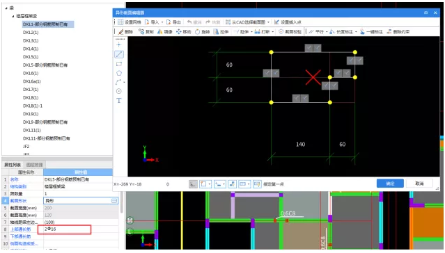Expand the 长度标注 dropdown arrow
The width and height of the screenshot is (445, 253).
tap(356, 32)
